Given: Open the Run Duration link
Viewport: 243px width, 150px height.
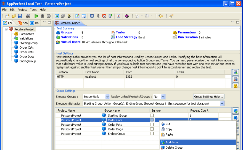Looking at the screenshot, I should (188, 37).
